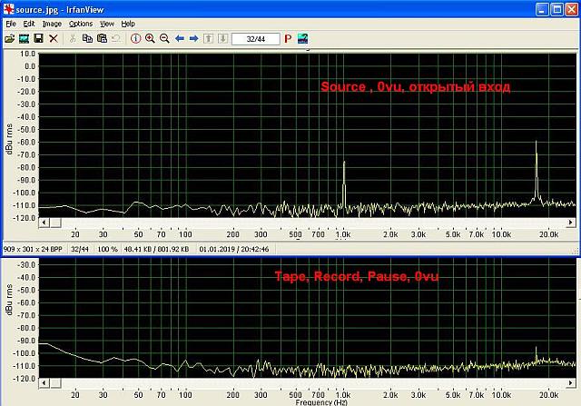Go to next image with right arrow

[x=193, y=39]
